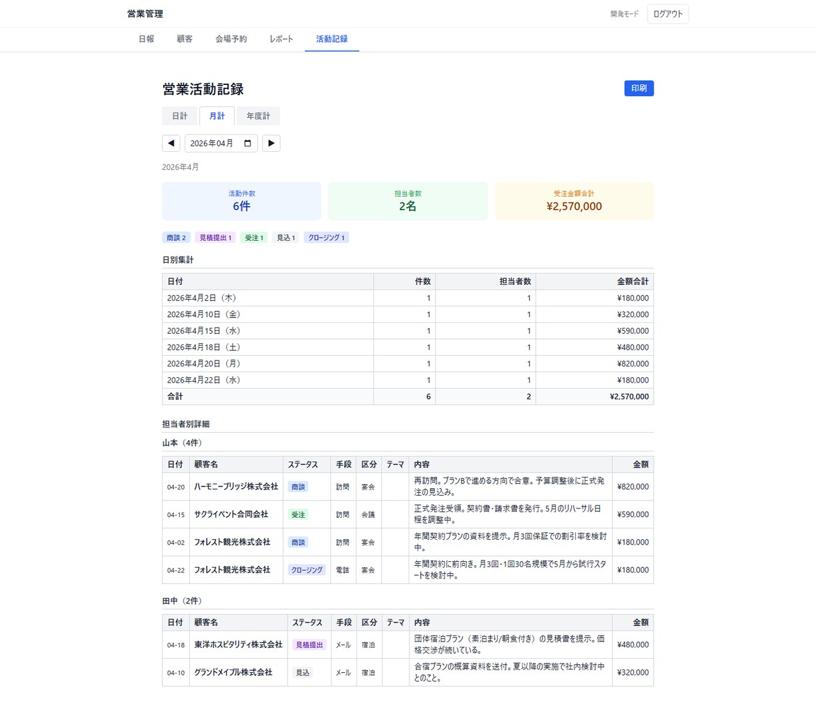Click the 見積提出 1 status badge
Image resolution: width=816 pixels, height=725 pixels.
coord(215,237)
